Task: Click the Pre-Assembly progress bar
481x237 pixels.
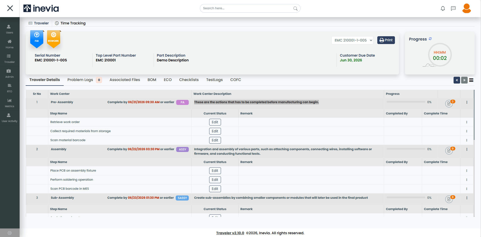Action: (x=406, y=102)
